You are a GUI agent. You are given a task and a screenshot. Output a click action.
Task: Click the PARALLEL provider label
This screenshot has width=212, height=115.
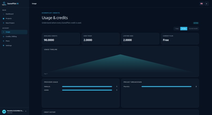(x=47, y=87)
